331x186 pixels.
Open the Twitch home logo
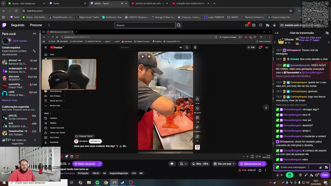tap(4, 25)
